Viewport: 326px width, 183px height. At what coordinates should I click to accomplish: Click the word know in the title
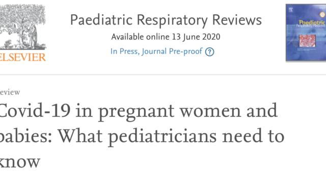[20, 162]
